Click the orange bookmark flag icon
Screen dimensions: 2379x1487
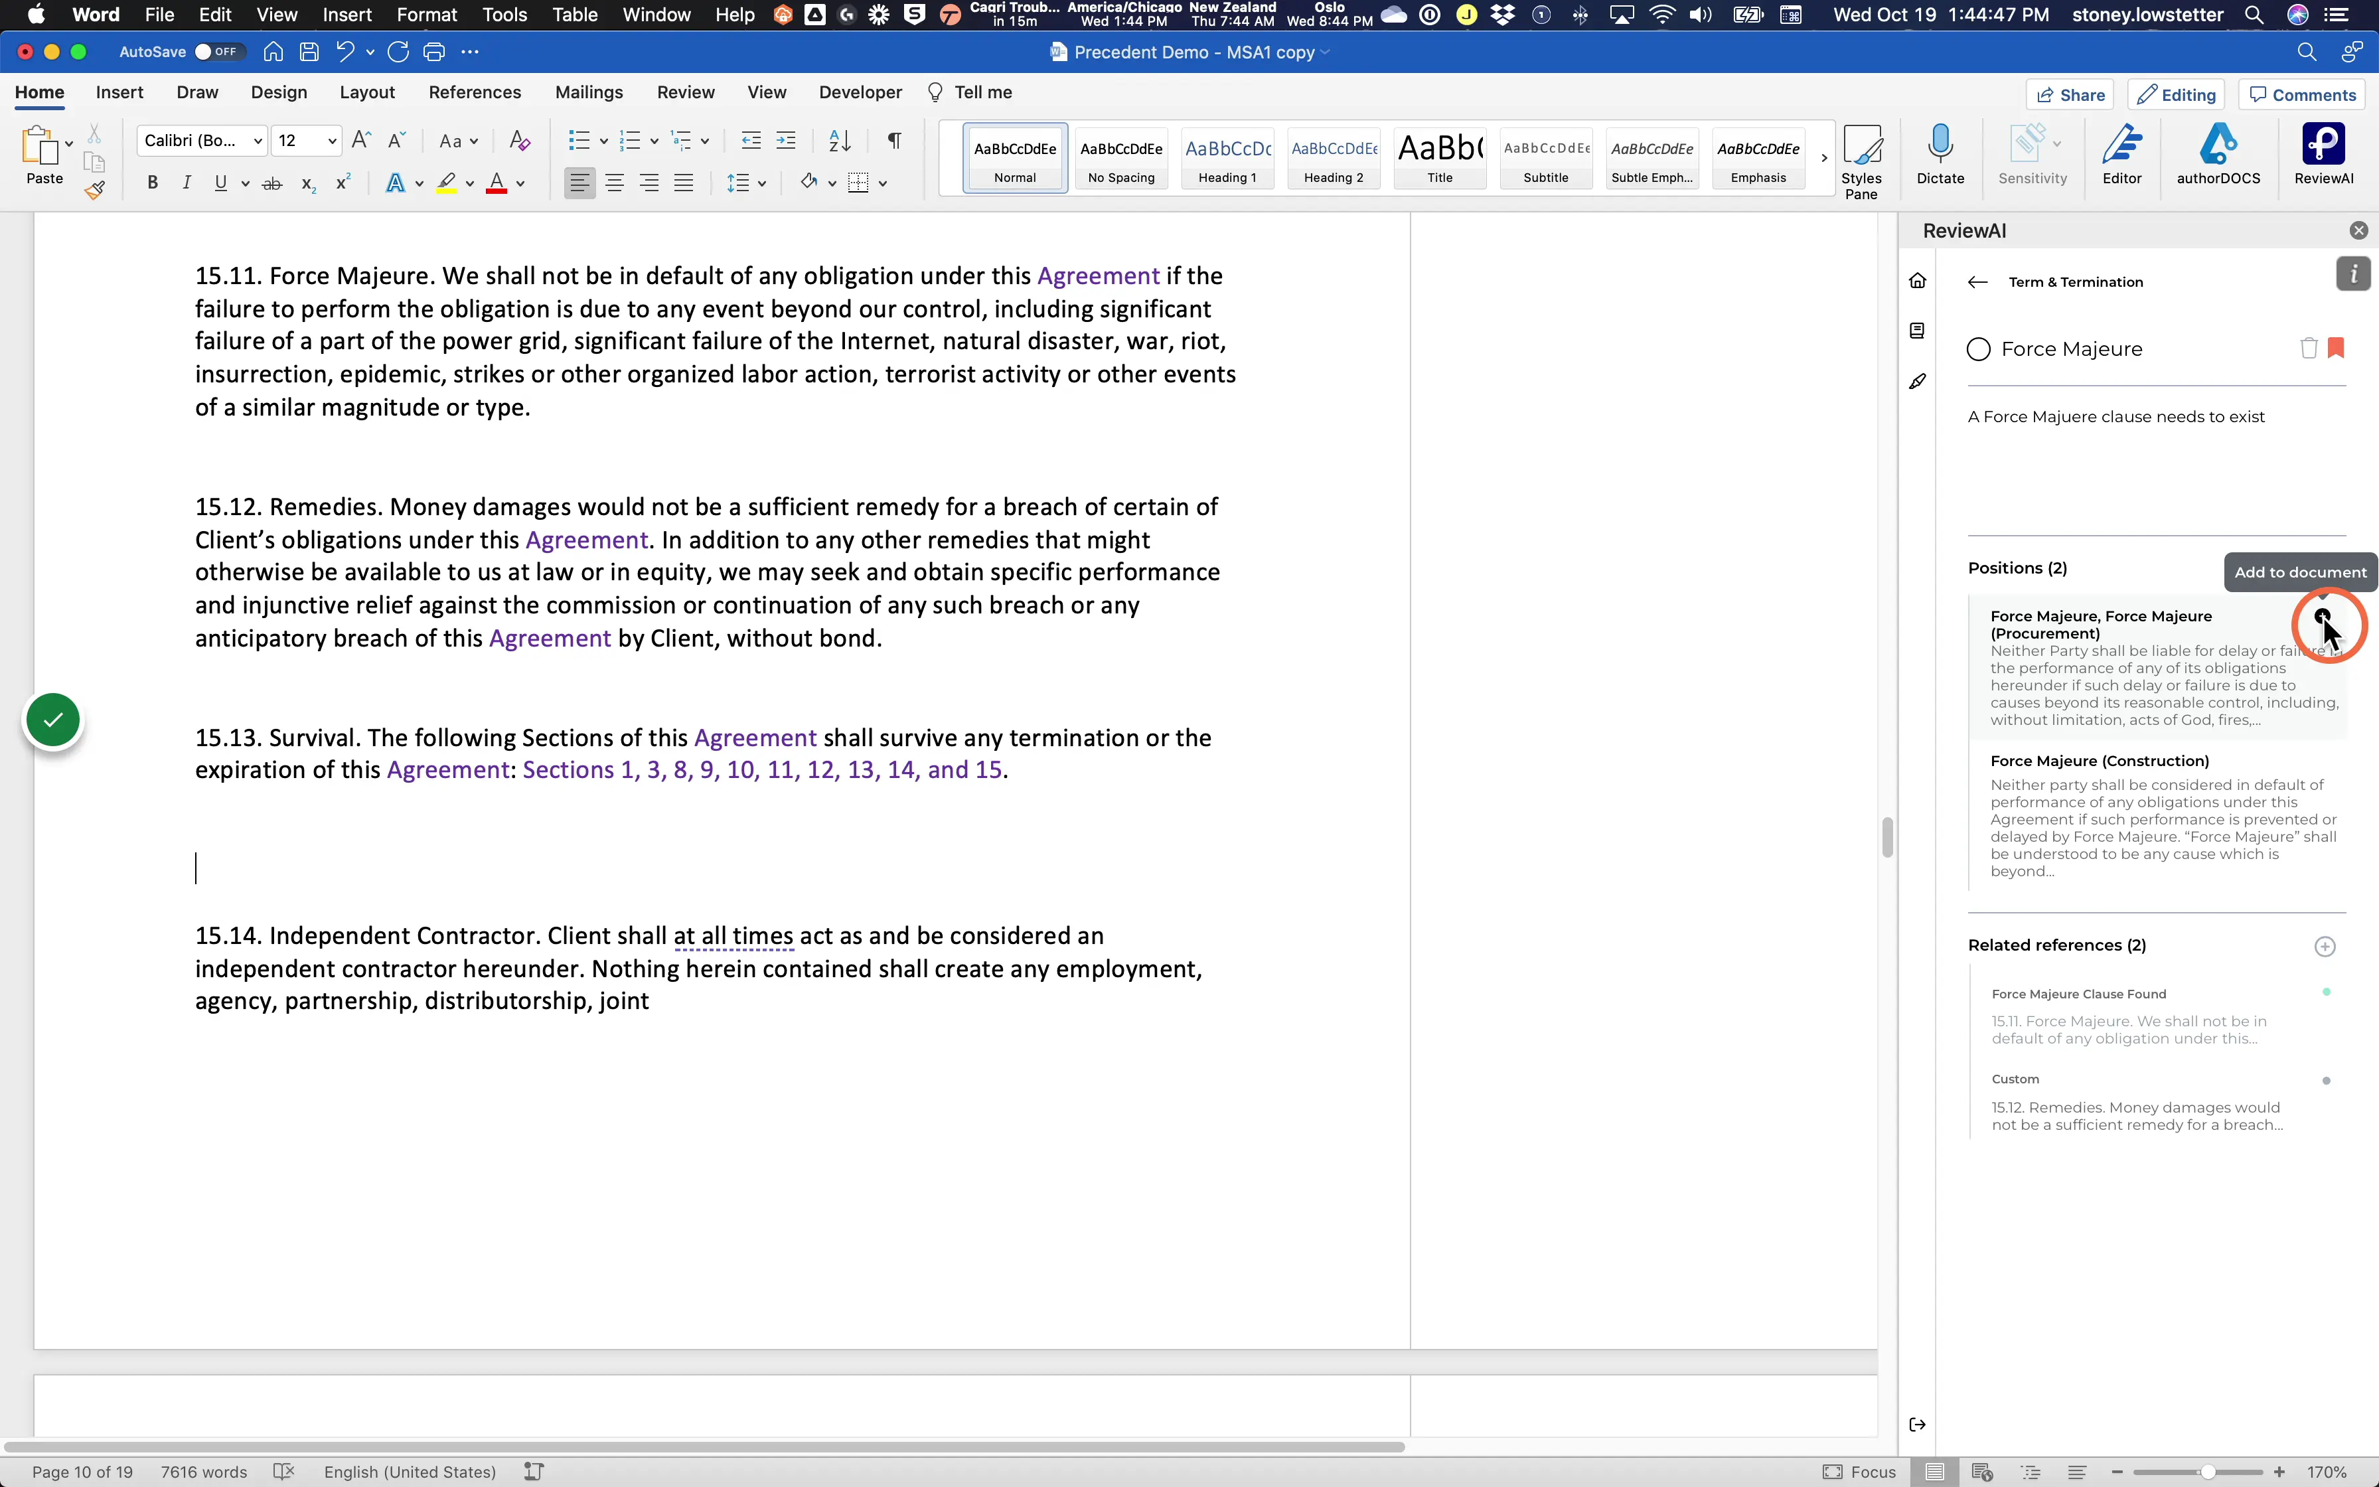(x=2337, y=348)
